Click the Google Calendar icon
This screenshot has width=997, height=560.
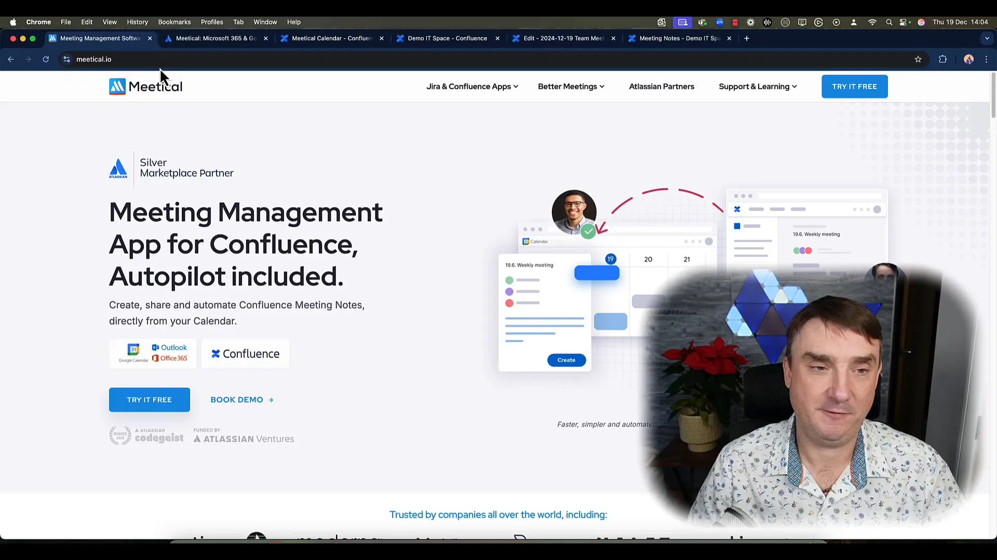click(133, 353)
